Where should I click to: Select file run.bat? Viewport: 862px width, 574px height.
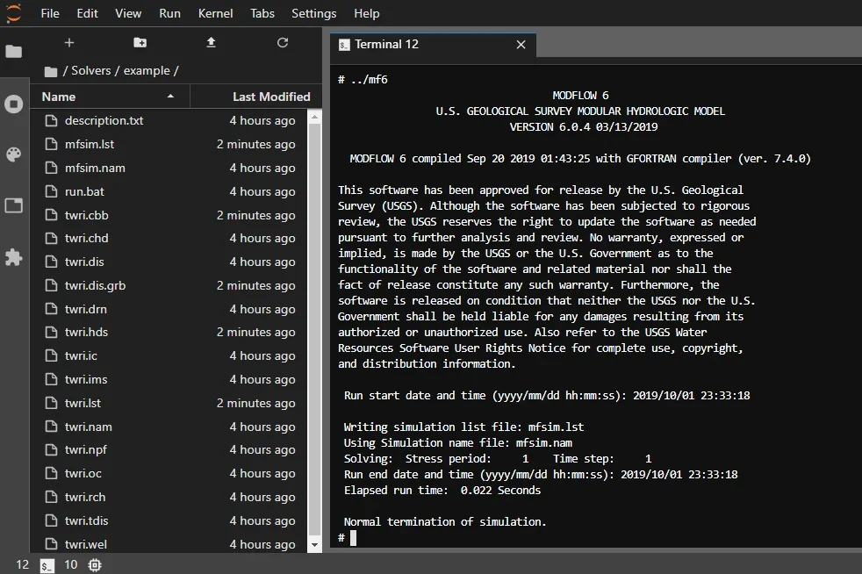pyautogui.click(x=169, y=191)
